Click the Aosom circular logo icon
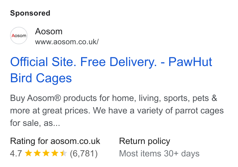238x167 pixels. [x=19, y=36]
